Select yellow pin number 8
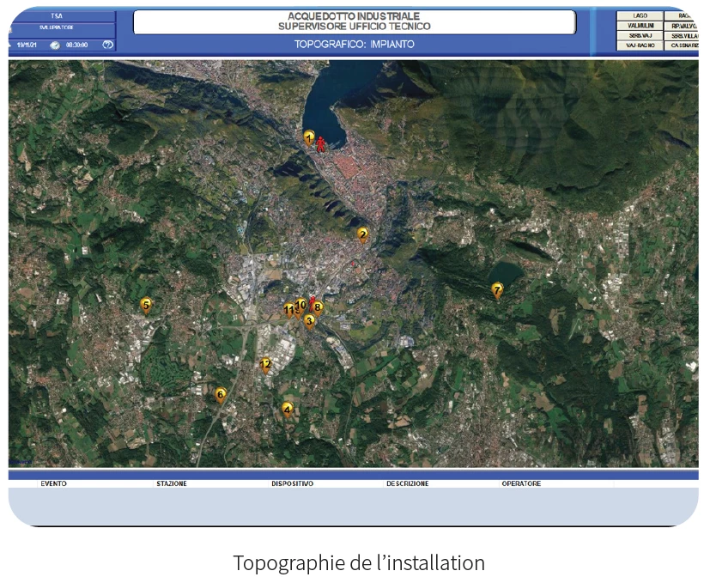Viewport: 704px width, 583px height. pyautogui.click(x=318, y=307)
